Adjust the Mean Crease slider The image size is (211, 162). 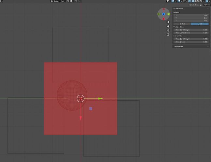[x=191, y=42]
